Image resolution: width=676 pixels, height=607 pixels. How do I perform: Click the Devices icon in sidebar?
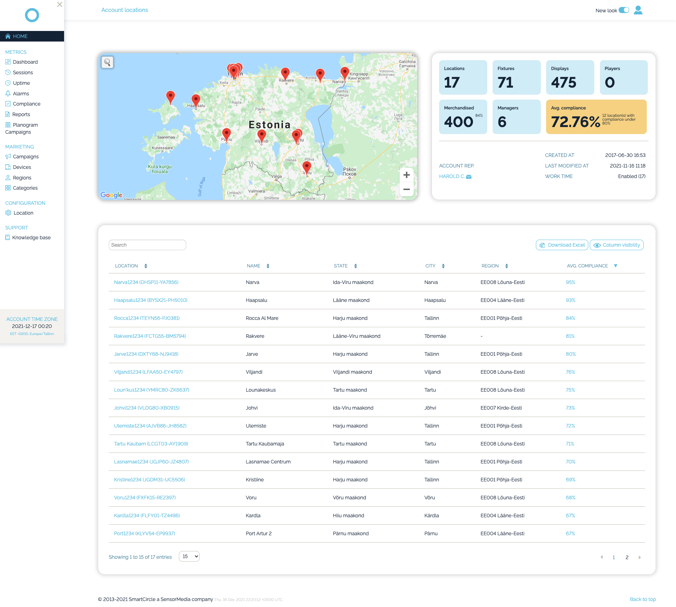(8, 167)
